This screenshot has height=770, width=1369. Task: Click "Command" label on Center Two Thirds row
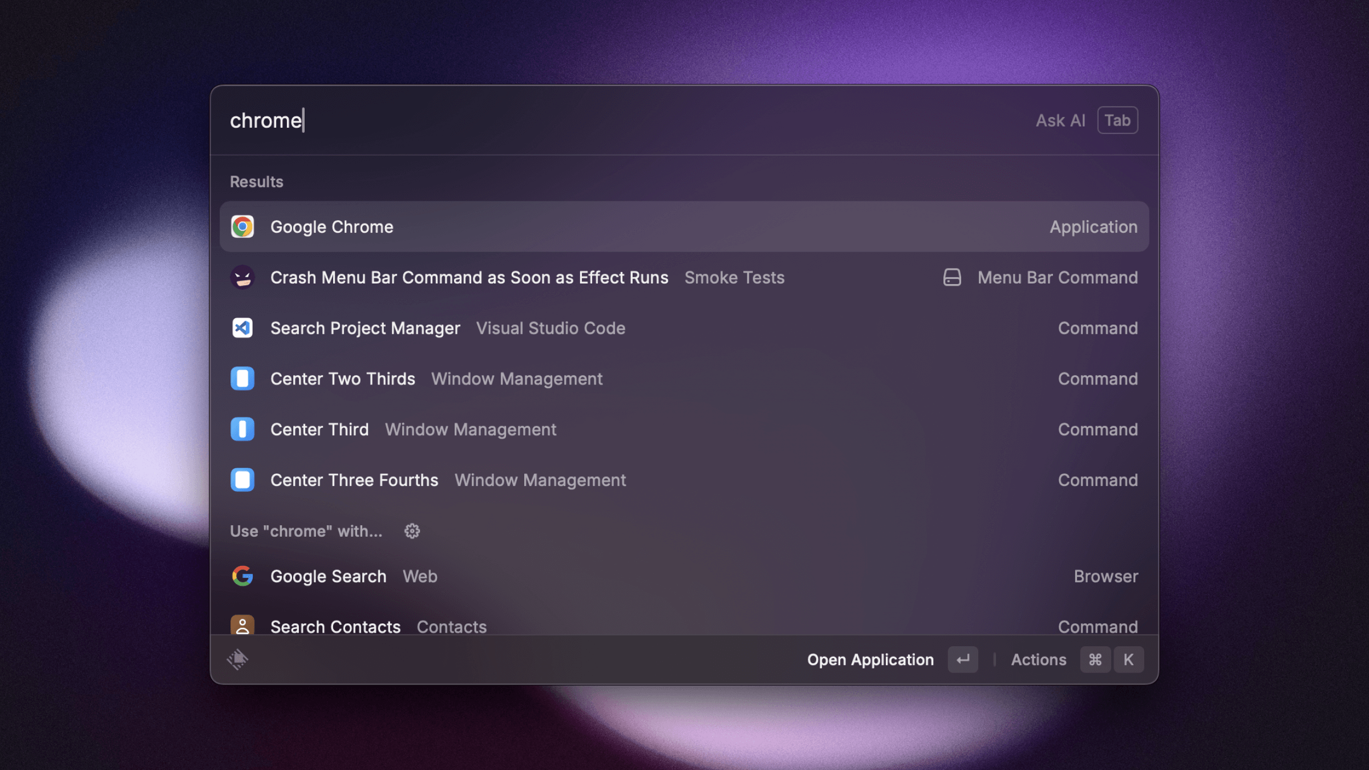(x=1098, y=379)
